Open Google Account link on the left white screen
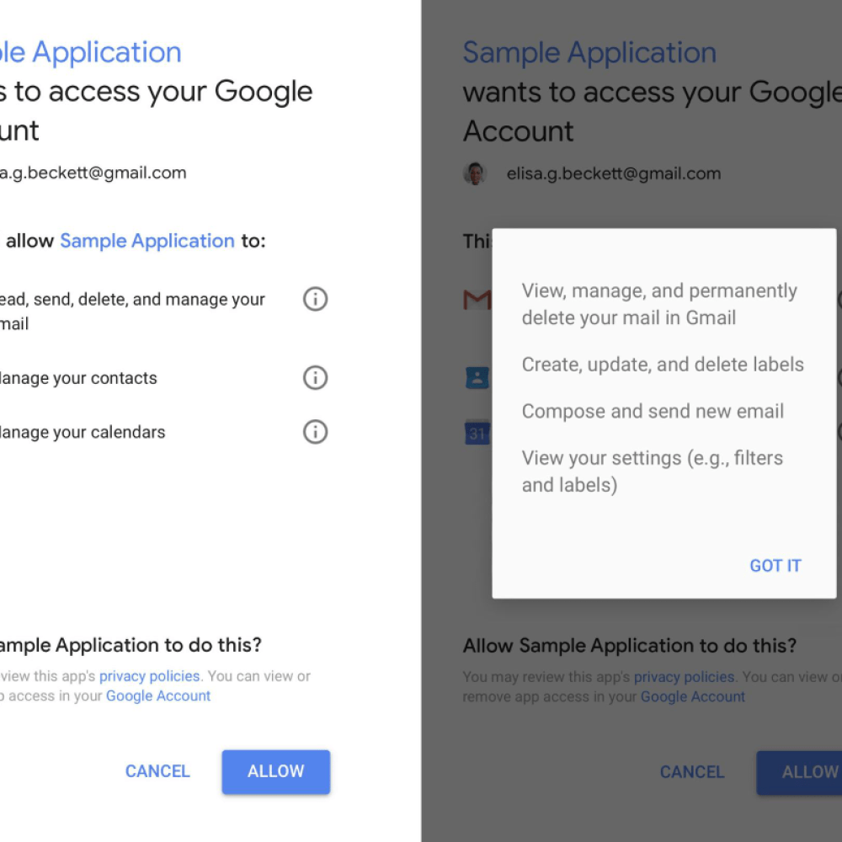Image resolution: width=842 pixels, height=842 pixels. pyautogui.click(x=158, y=695)
